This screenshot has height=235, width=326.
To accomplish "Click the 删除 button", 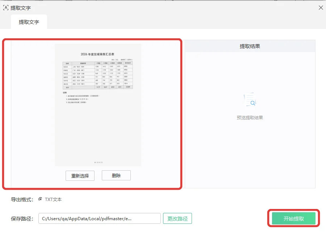I will coord(116,175).
